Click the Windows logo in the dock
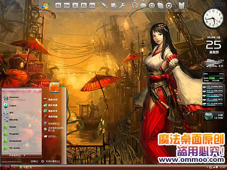 tap(45, 6)
